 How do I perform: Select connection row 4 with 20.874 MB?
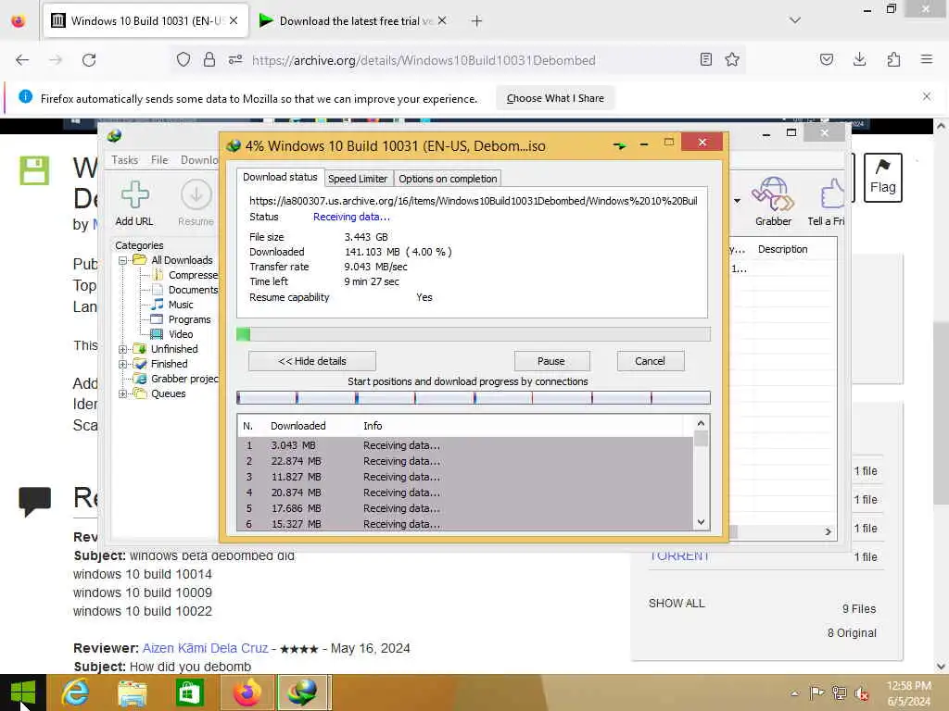pyautogui.click(x=465, y=493)
